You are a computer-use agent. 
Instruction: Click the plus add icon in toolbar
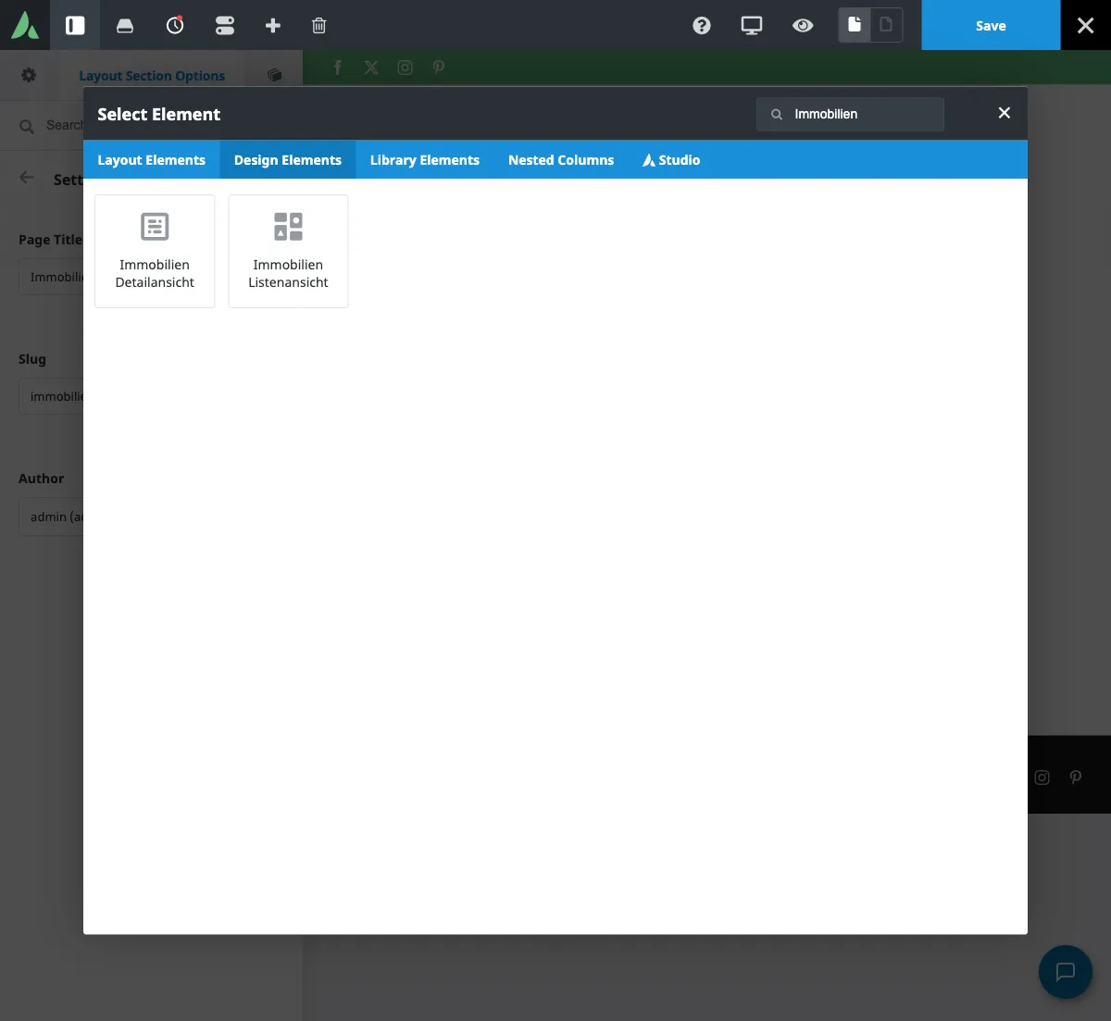coord(272,26)
